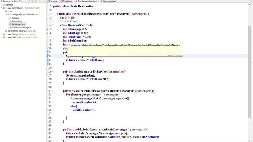Click the Passenger.java file icon
The width and height of the screenshot is (253, 142).
[11, 24]
